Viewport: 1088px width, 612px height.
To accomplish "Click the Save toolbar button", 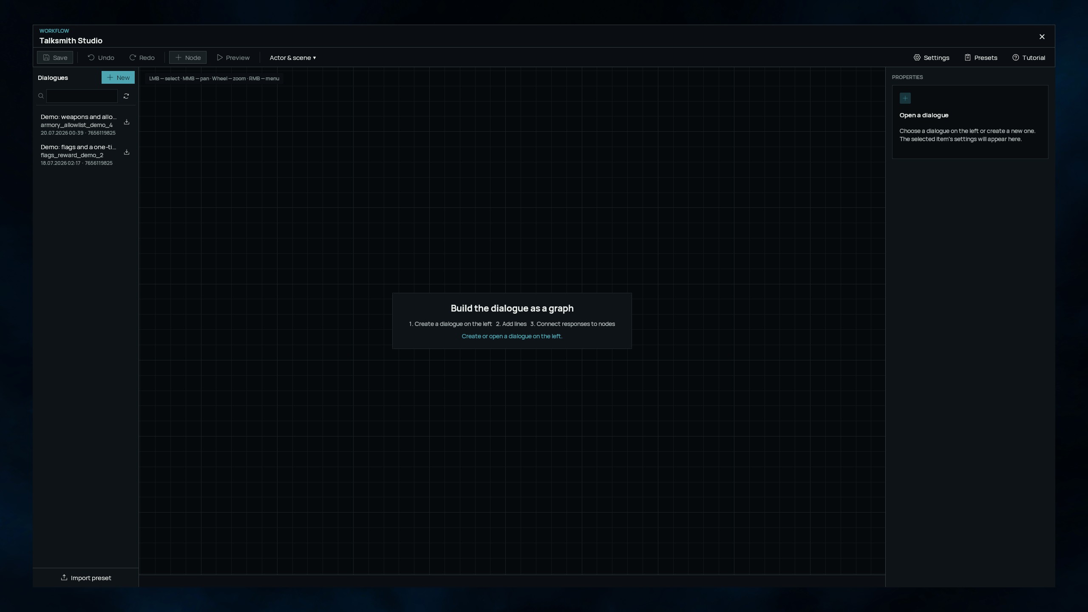I will (55, 57).
